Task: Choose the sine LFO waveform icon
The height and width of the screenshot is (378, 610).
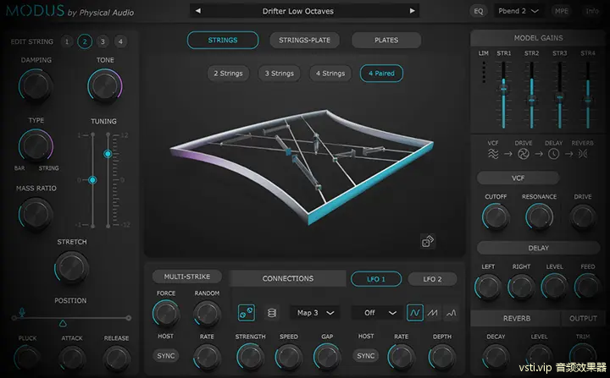Action: tap(414, 313)
